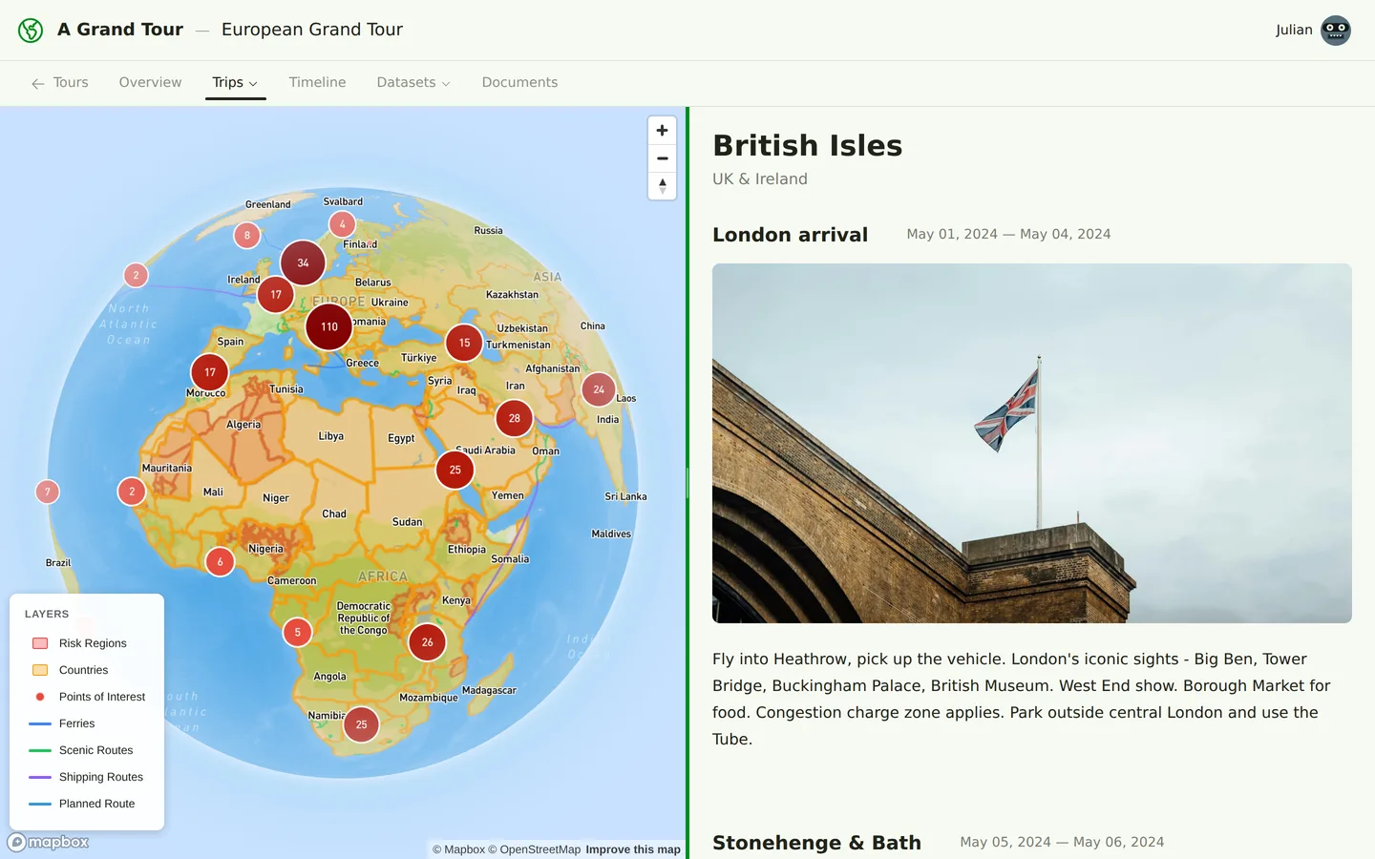Zoom in using the plus control
The height and width of the screenshot is (859, 1375).
[662, 130]
